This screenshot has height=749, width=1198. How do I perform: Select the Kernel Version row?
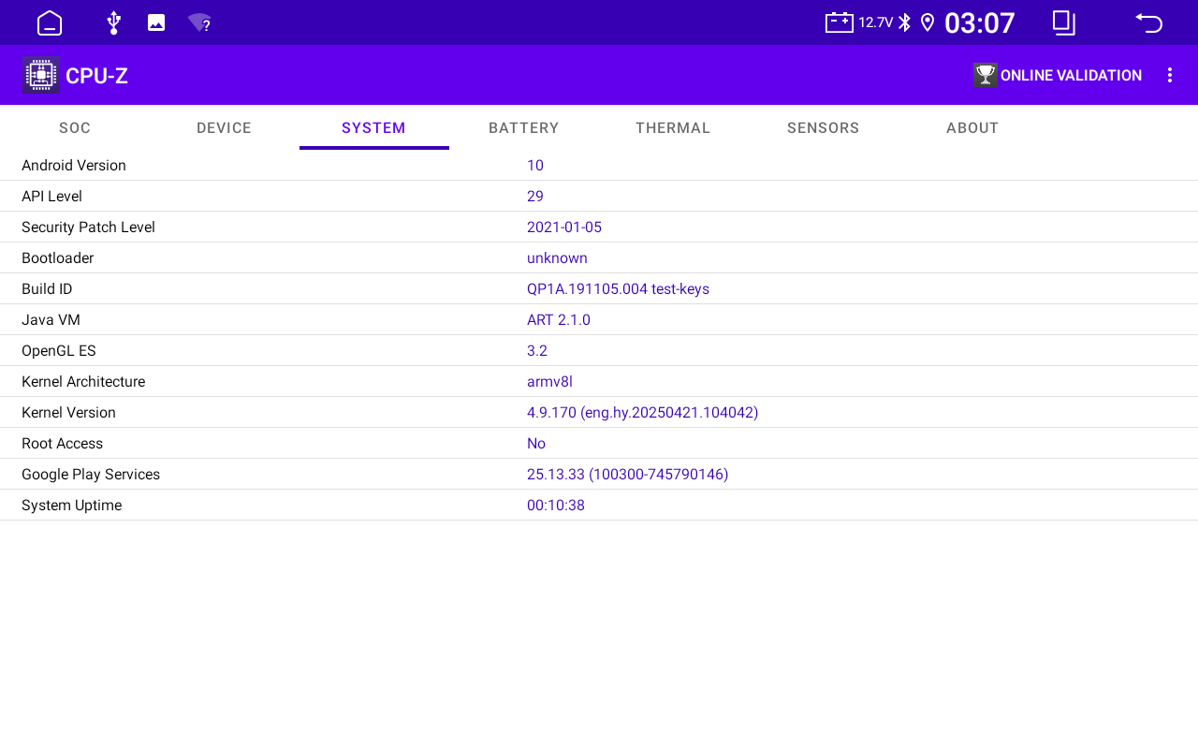coord(599,412)
